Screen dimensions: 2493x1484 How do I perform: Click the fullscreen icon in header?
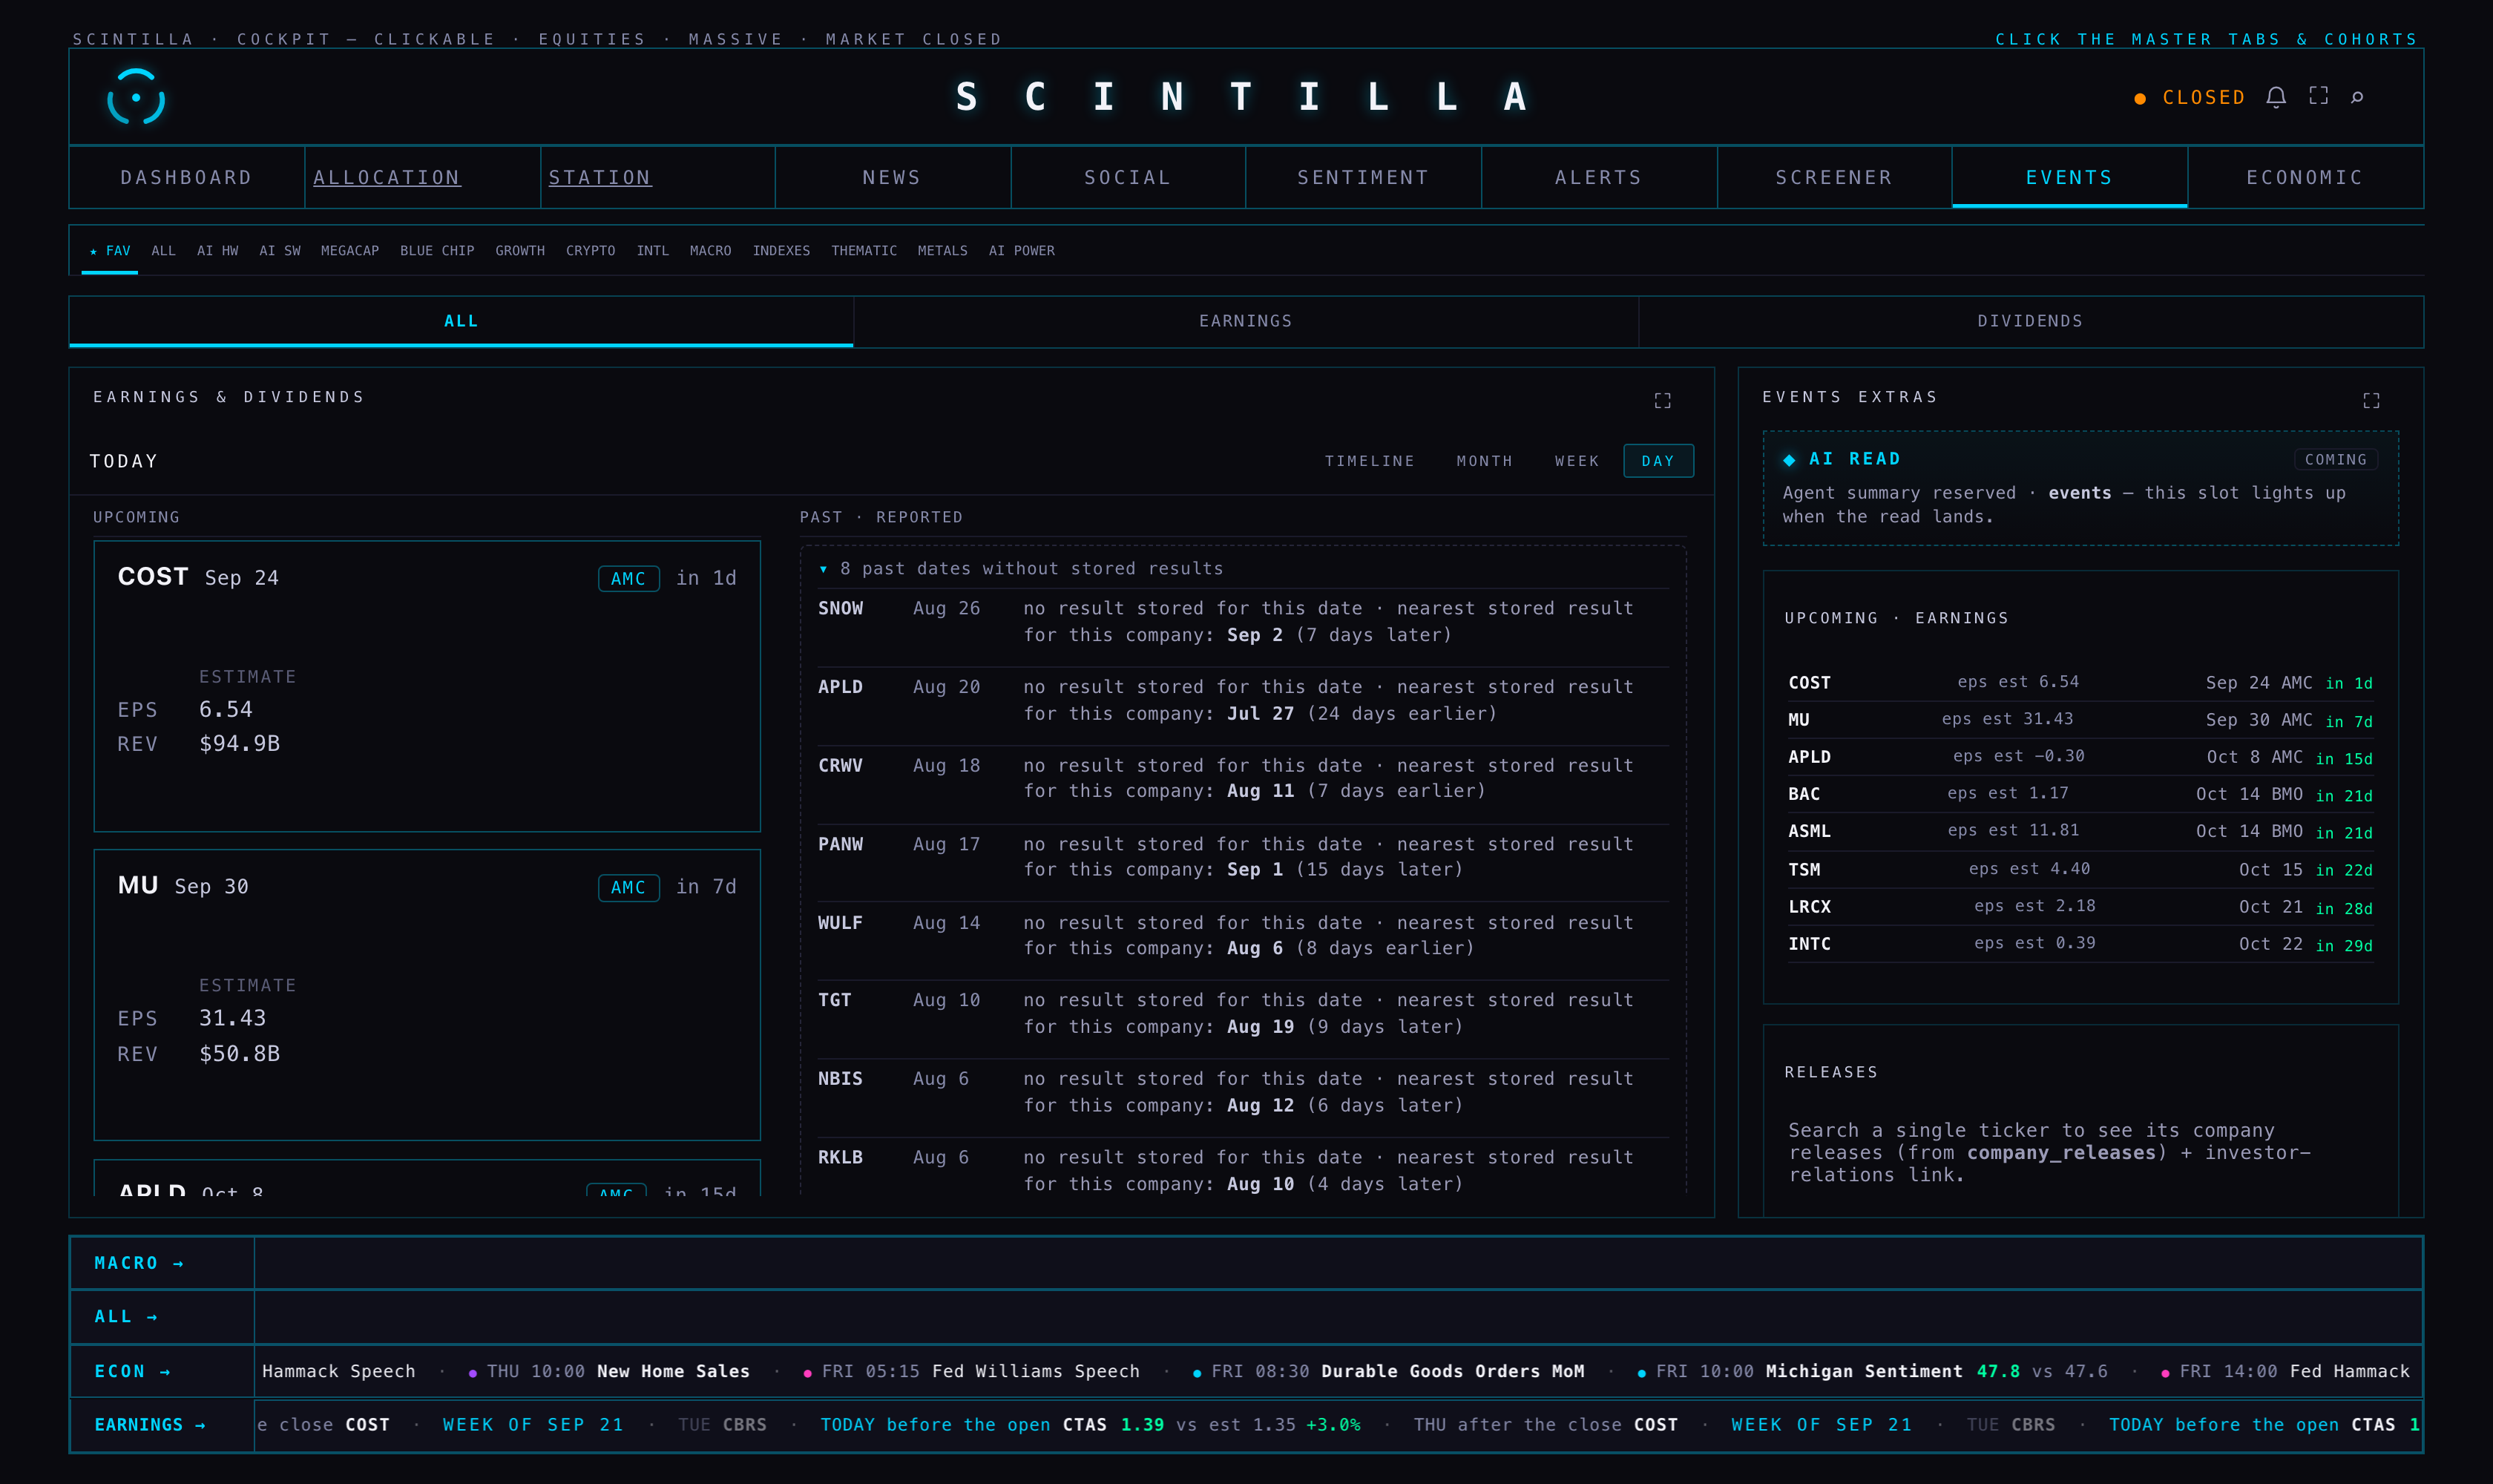point(2318,96)
